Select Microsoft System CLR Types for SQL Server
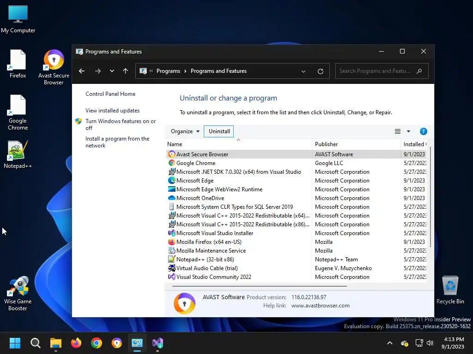The height and width of the screenshot is (354, 473). pos(234,207)
